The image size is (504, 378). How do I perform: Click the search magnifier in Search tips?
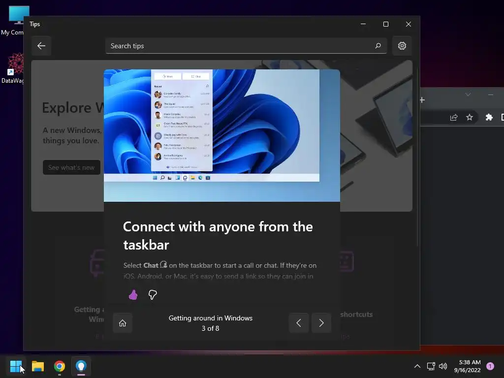(x=378, y=46)
